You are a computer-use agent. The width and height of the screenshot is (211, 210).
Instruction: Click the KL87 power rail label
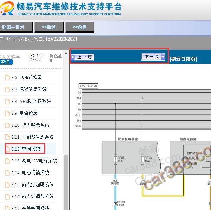[x=78, y=126]
